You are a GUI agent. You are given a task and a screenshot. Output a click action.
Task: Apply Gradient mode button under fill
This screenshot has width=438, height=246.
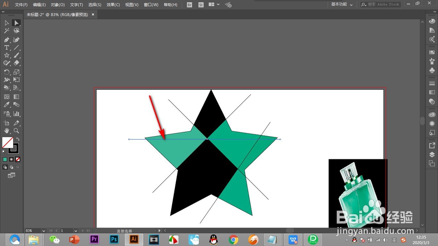(11, 159)
